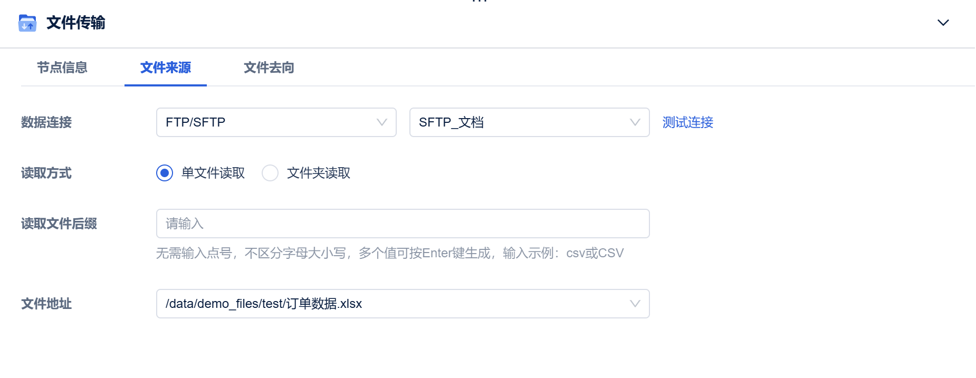Open the 文件去向 tab

coord(269,67)
